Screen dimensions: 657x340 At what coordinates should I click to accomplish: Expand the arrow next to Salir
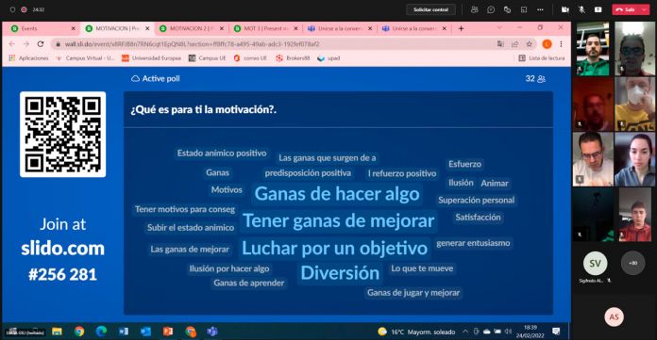coord(644,9)
